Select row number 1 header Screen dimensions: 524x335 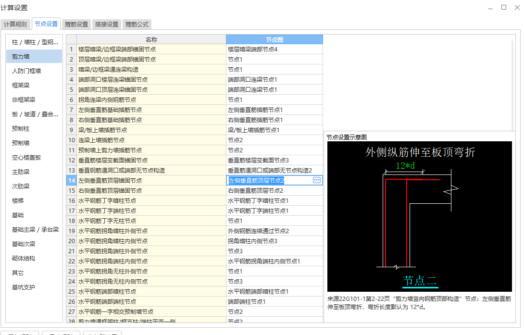71,50
